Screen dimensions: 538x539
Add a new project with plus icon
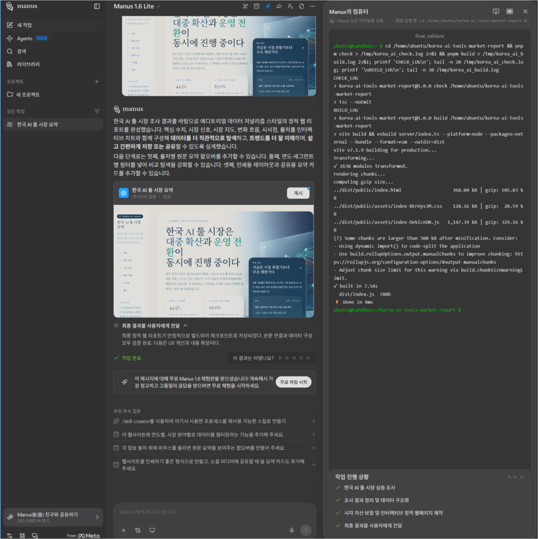96,82
